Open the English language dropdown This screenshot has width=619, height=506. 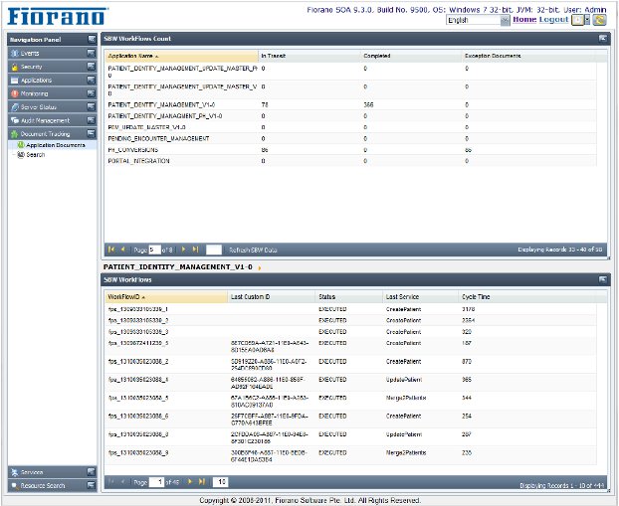tap(505, 20)
